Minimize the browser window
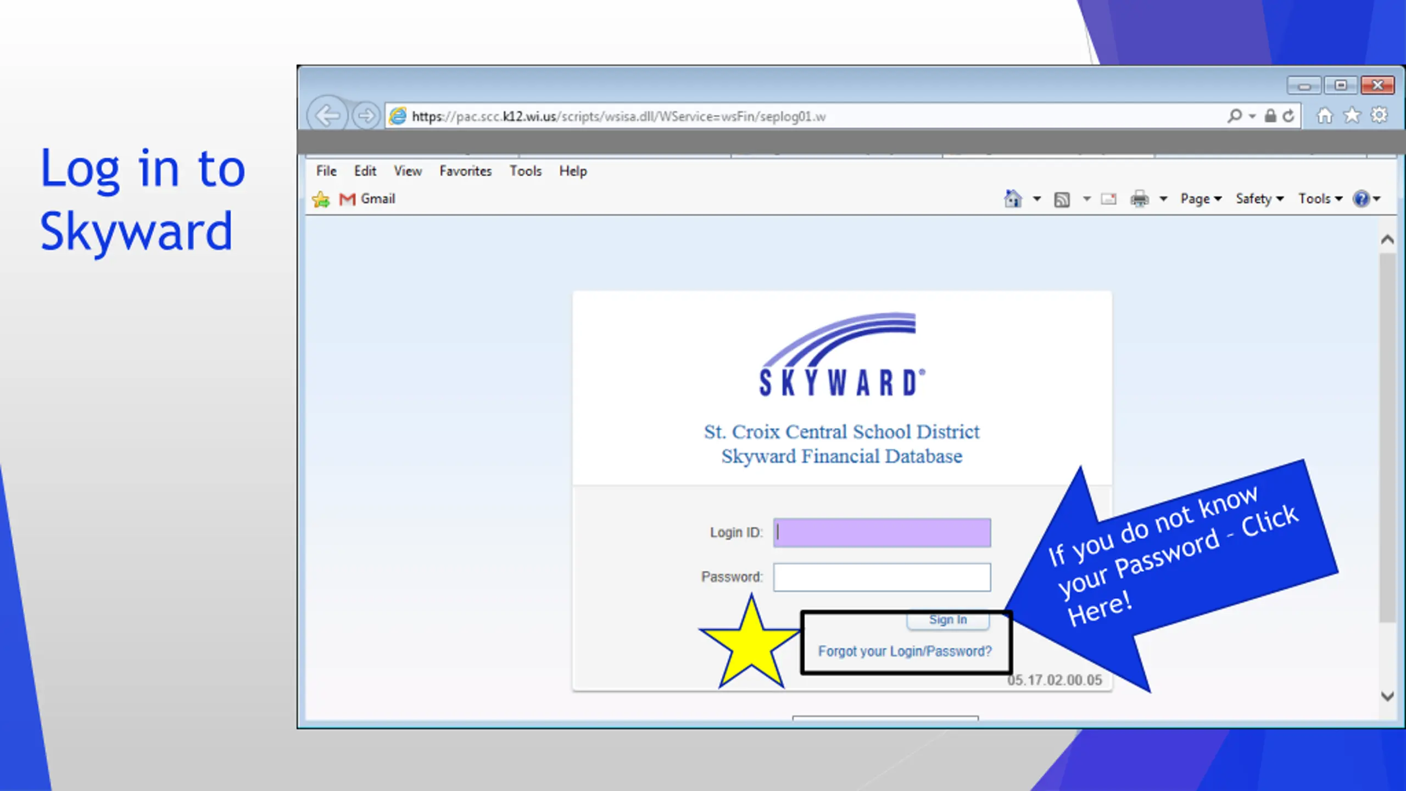The width and height of the screenshot is (1406, 791). pyautogui.click(x=1304, y=86)
